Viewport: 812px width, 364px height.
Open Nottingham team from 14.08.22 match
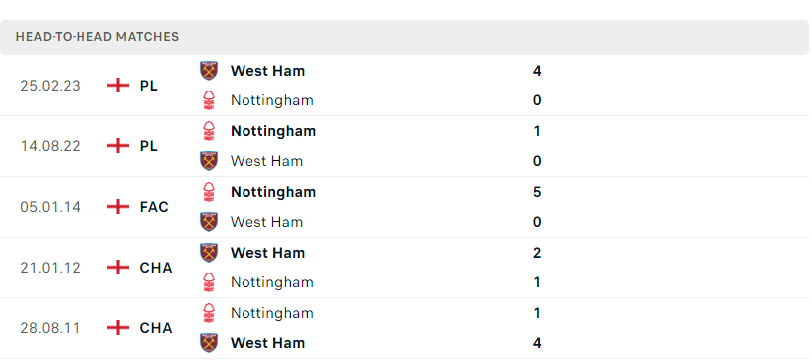[x=273, y=131]
